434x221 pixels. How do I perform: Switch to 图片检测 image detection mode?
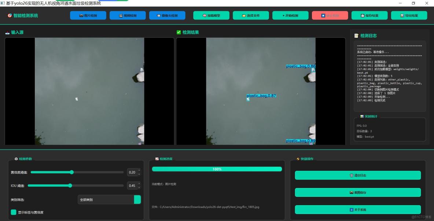[88, 15]
